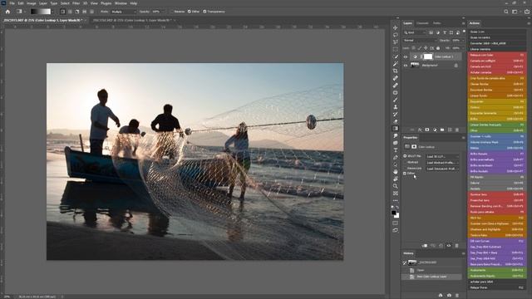
Task: Select Color Lookup 1 layer mask thumbnail
Action: click(428, 56)
